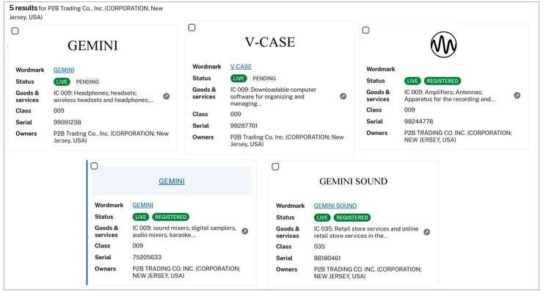Tick the checkbox on serial 99091238 card

[15, 31]
